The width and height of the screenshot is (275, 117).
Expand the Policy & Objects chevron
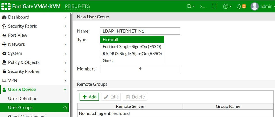(65, 63)
